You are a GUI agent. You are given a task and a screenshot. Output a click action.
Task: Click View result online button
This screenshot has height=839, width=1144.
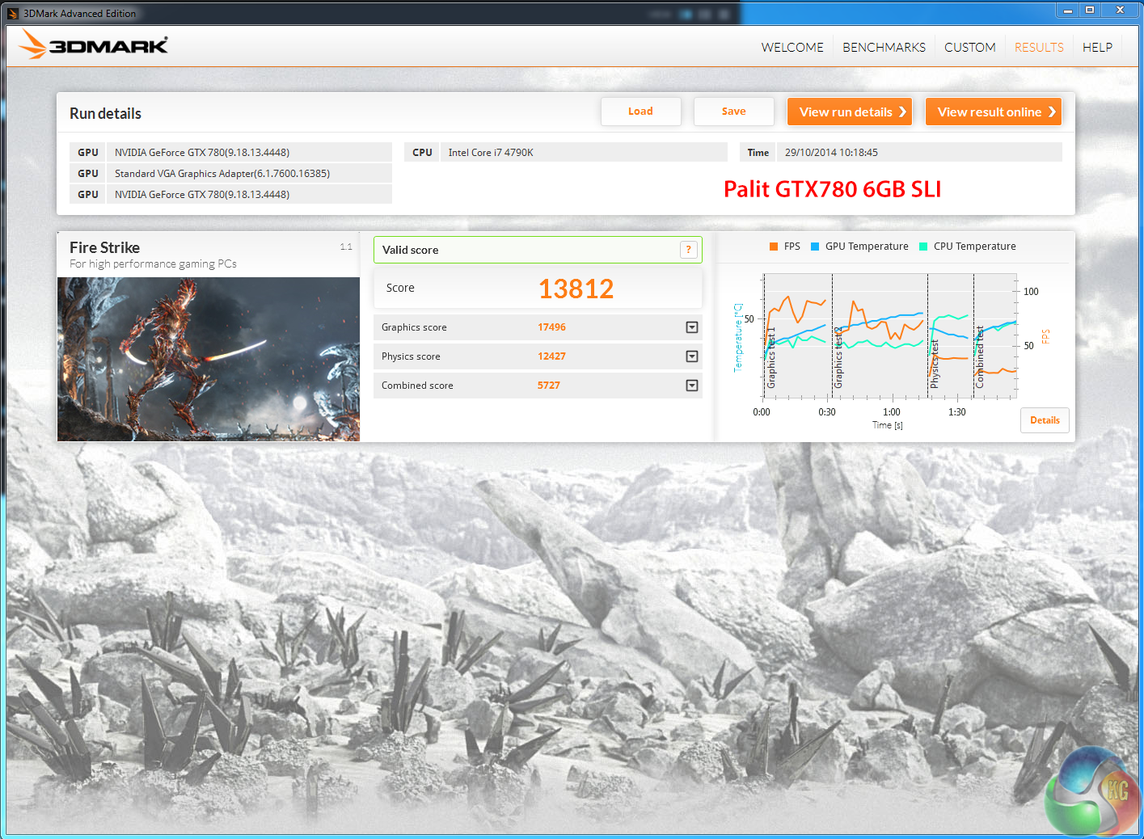click(x=994, y=112)
